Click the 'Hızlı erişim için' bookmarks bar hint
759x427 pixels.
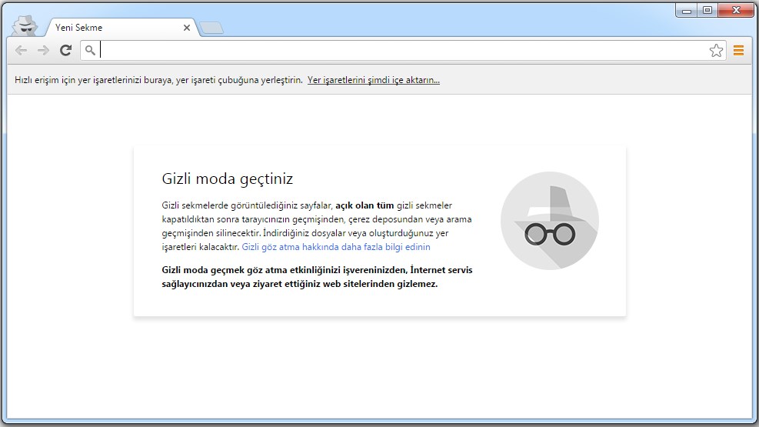point(158,80)
